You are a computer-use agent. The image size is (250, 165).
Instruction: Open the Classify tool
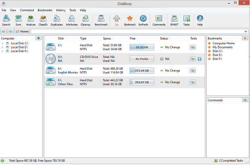pos(43,20)
